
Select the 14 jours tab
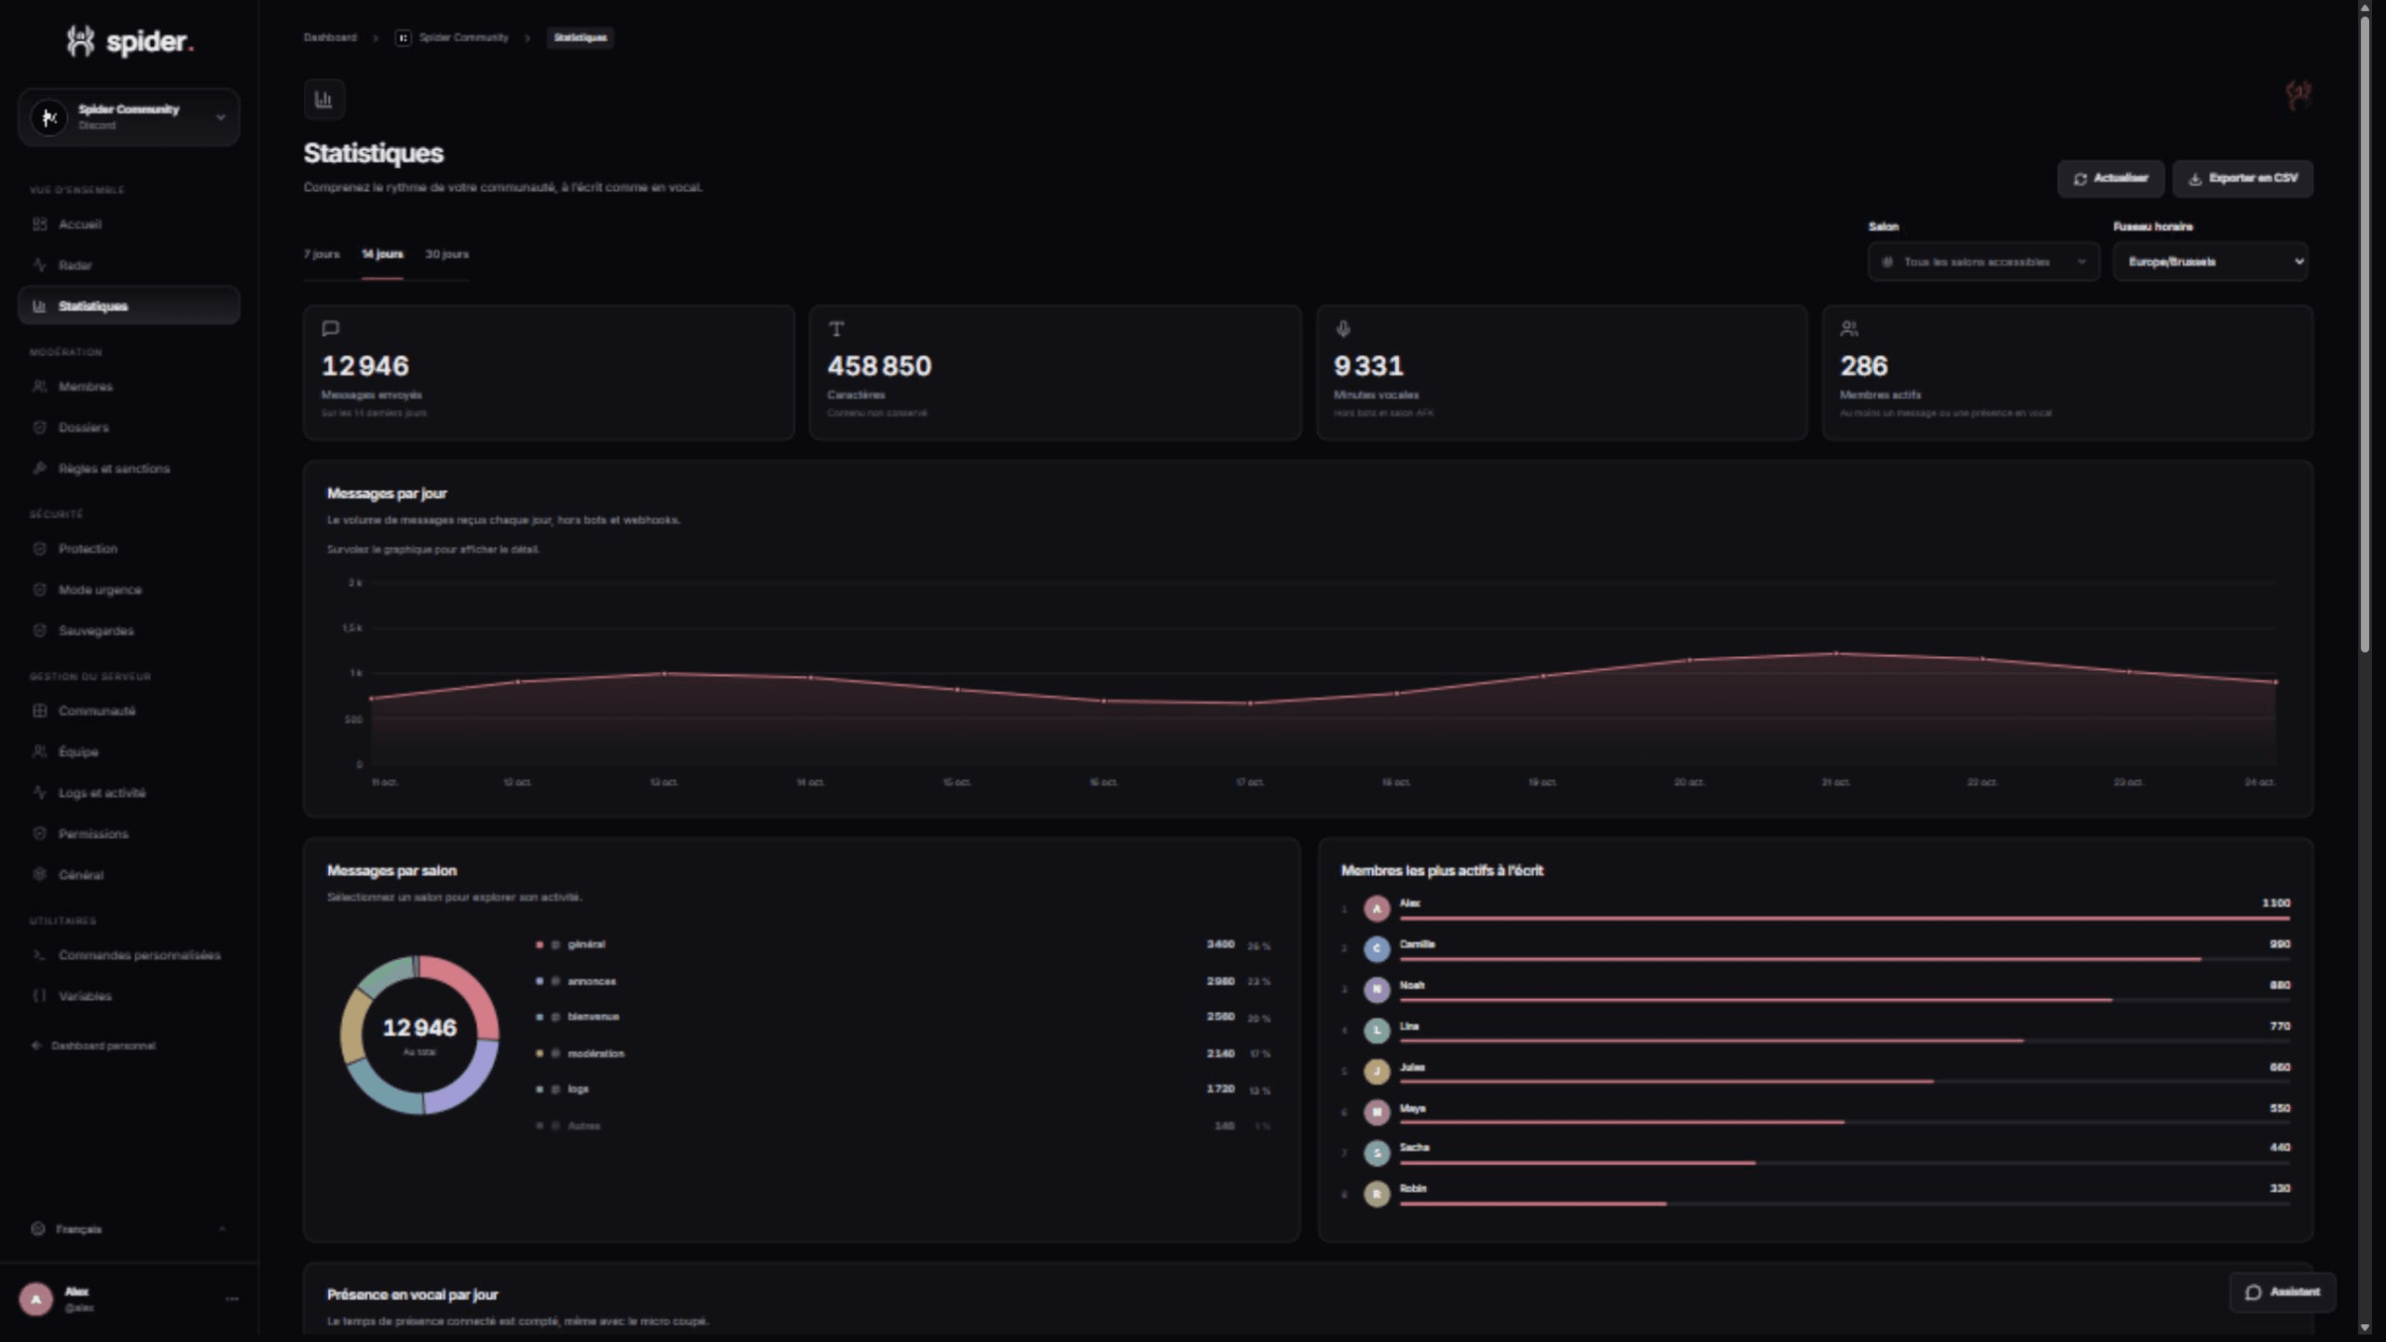[x=382, y=253]
